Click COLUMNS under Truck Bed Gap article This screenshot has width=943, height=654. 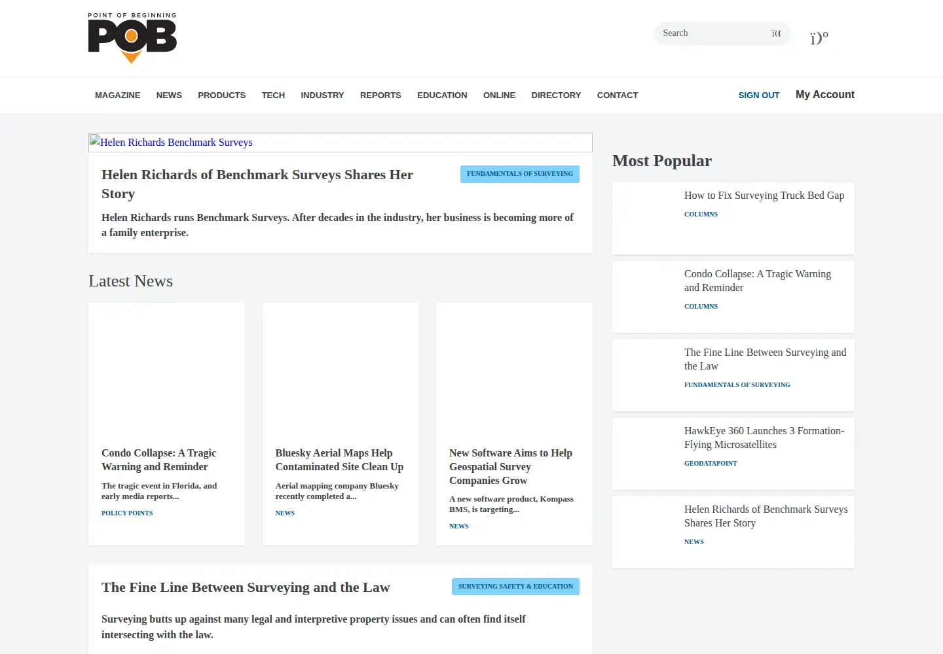(x=701, y=215)
